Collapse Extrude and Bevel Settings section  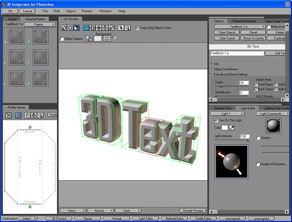(x=211, y=74)
